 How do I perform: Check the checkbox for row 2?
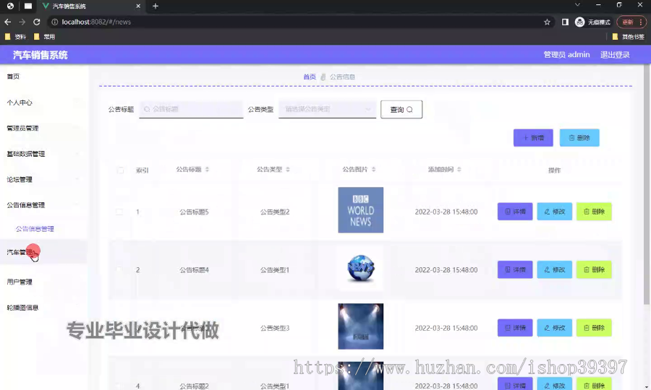(119, 270)
